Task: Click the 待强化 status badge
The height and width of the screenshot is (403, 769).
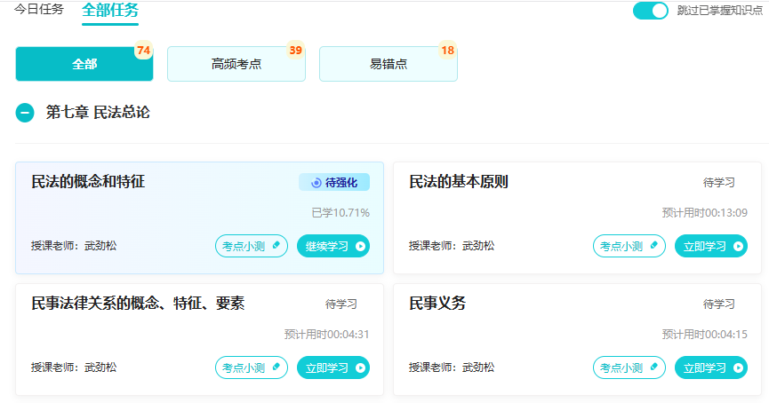Action: tap(334, 182)
